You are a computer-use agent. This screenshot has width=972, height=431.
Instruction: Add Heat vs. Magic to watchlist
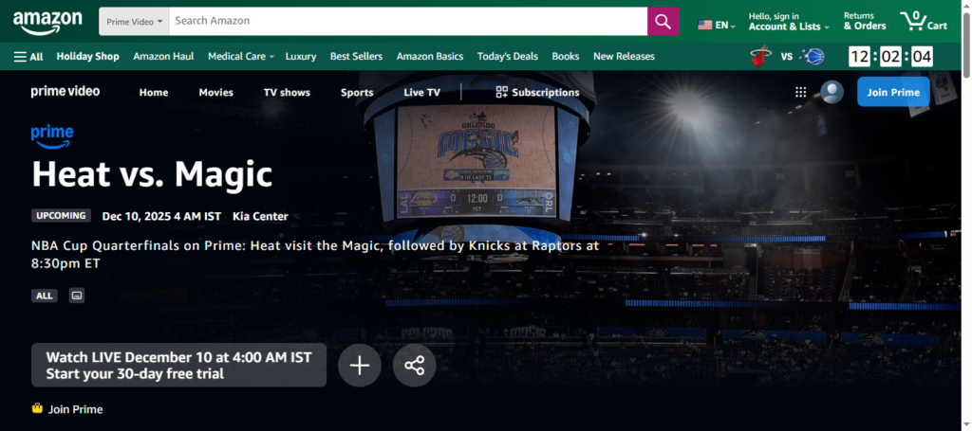tap(359, 366)
